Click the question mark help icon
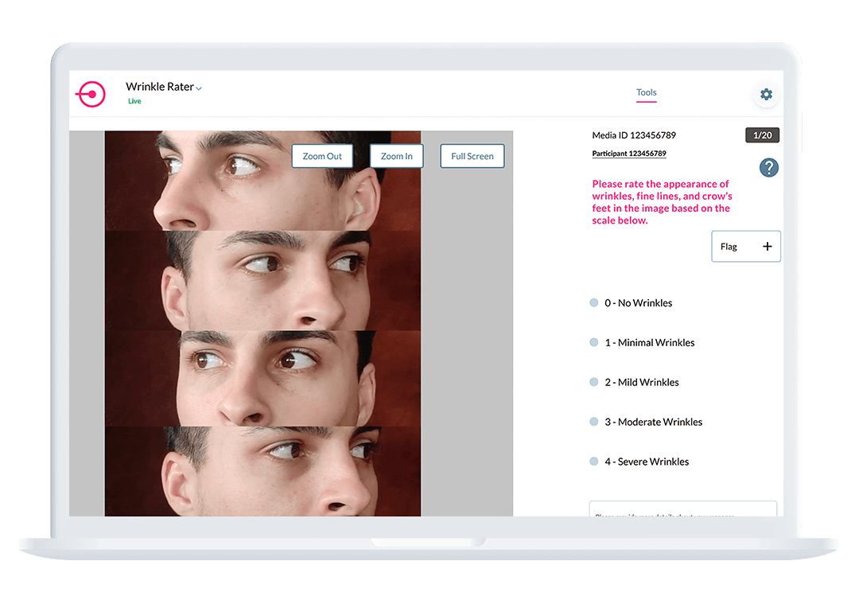Viewport: 859px width, 604px height. 768,168
